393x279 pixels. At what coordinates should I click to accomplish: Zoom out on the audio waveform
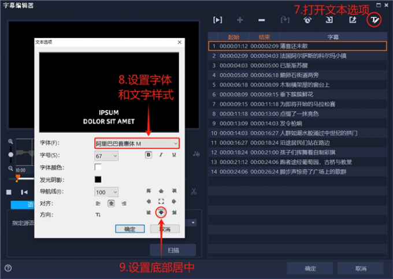click(x=10, y=168)
